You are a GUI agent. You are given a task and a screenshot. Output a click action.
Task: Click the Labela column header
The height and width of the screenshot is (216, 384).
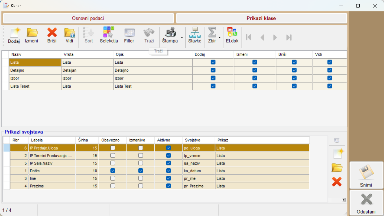pos(52,140)
